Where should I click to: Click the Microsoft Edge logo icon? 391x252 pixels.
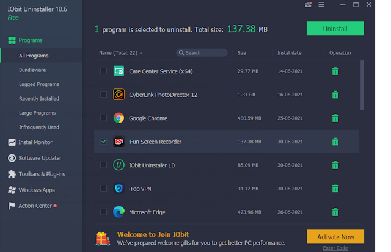click(x=119, y=212)
